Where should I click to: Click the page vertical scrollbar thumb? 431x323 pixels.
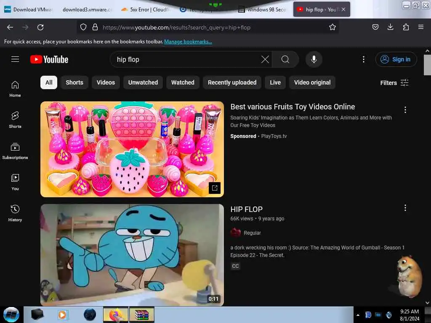[x=427, y=65]
